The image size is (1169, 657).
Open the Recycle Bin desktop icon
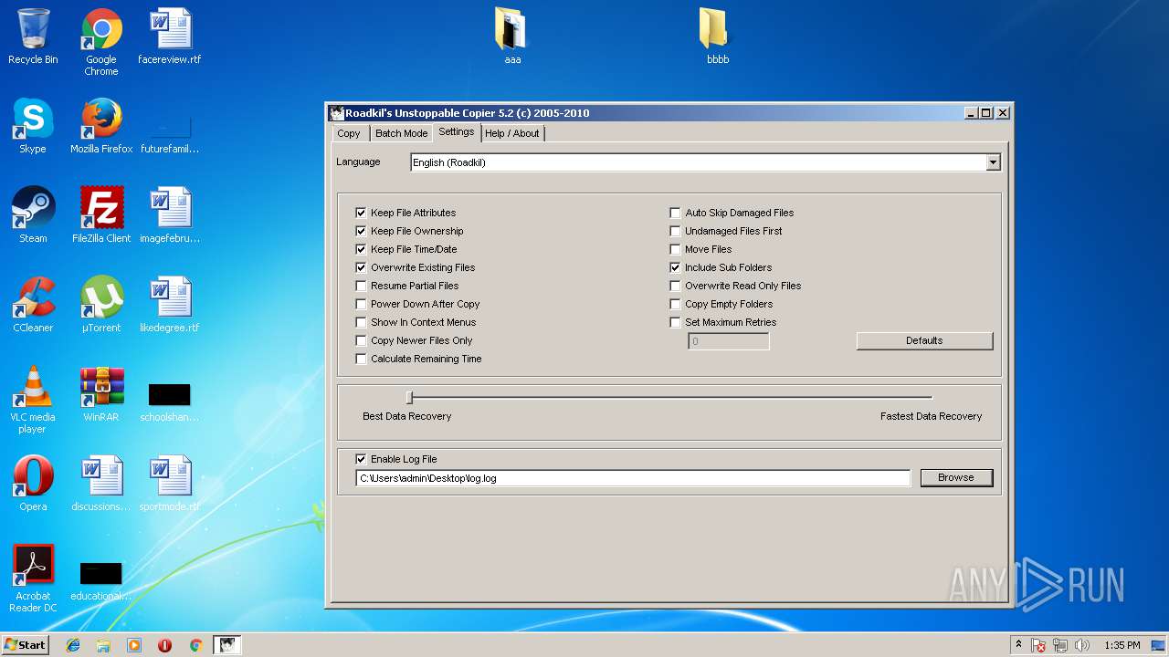[33, 36]
